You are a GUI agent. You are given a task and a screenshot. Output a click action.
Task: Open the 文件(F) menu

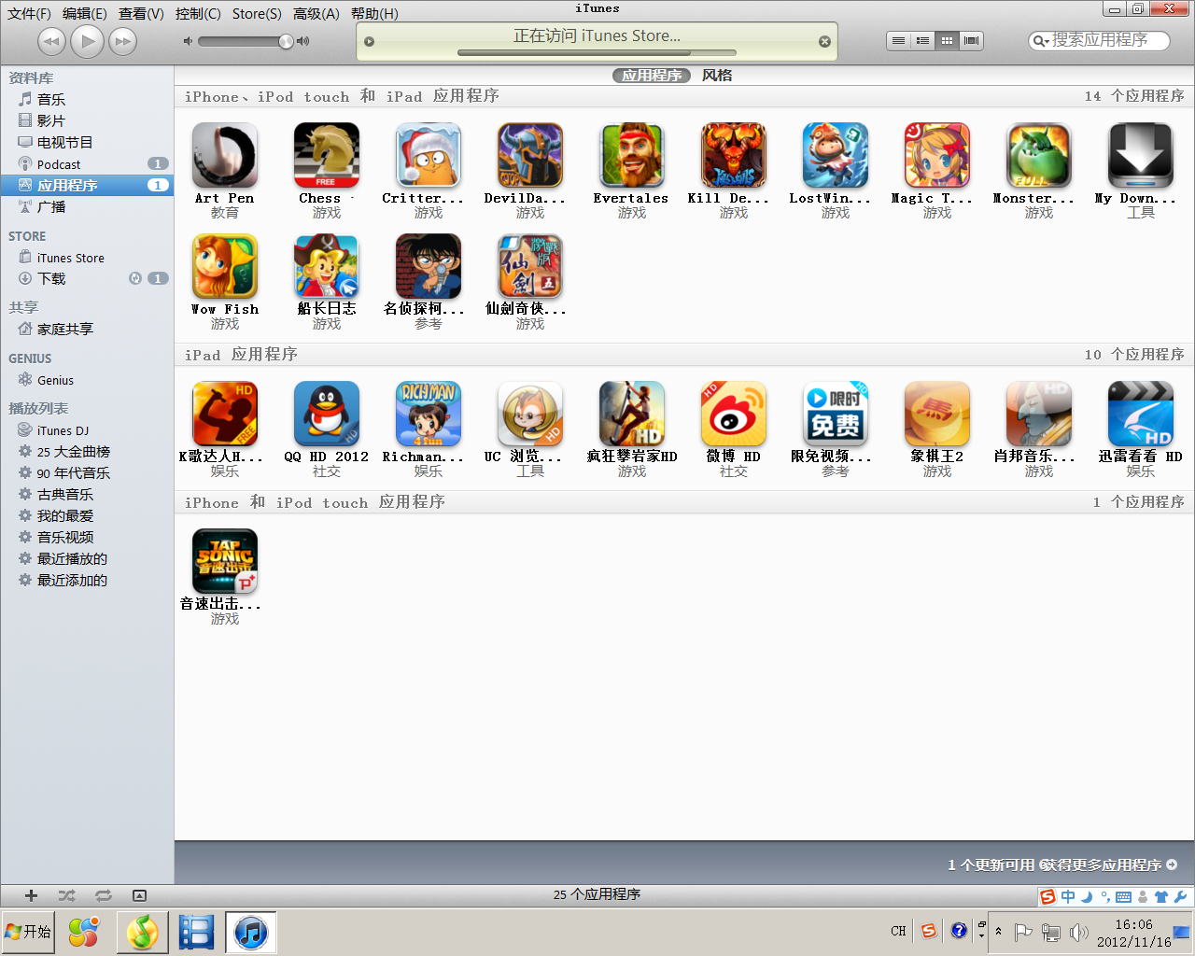(x=29, y=13)
